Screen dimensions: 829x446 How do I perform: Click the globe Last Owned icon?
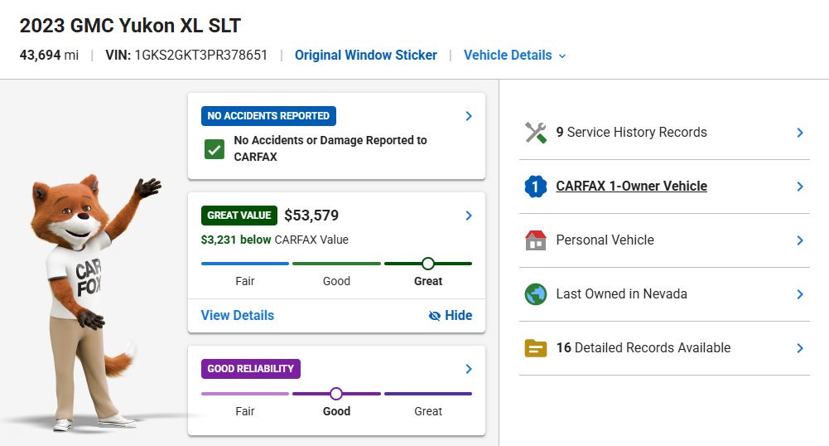click(536, 294)
